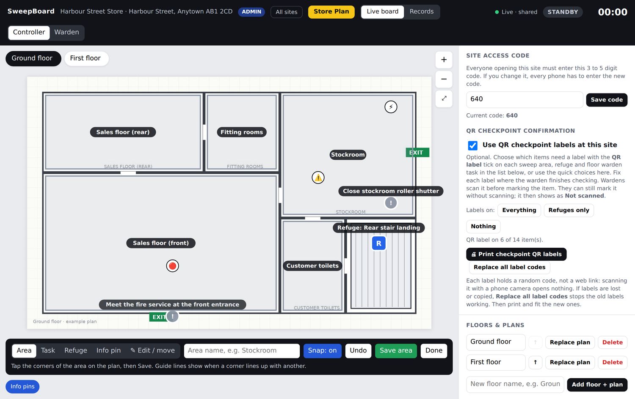Set labels on Nothing
Screen dimensions: 635x399
(x=483, y=227)
